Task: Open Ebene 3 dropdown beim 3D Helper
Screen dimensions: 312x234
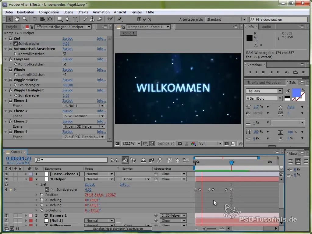Action: click(84, 126)
